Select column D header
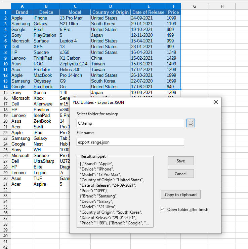This screenshot has width=248, height=249. click(110, 6)
